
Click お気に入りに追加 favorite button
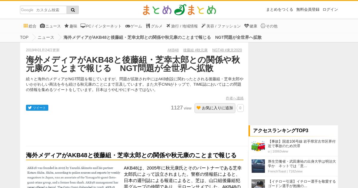coord(215,108)
